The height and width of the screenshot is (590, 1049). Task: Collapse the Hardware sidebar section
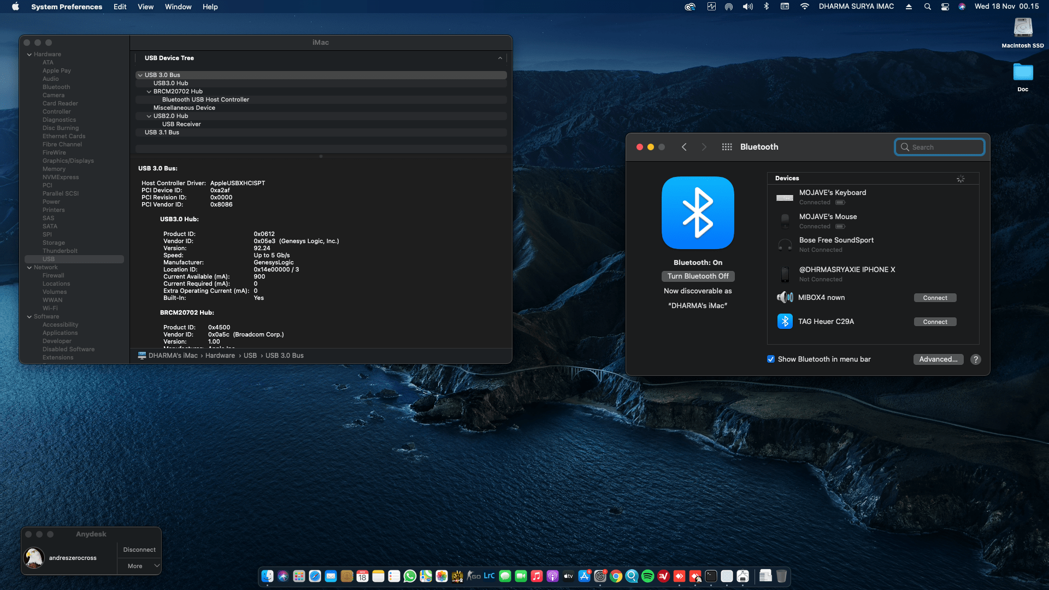30,55
